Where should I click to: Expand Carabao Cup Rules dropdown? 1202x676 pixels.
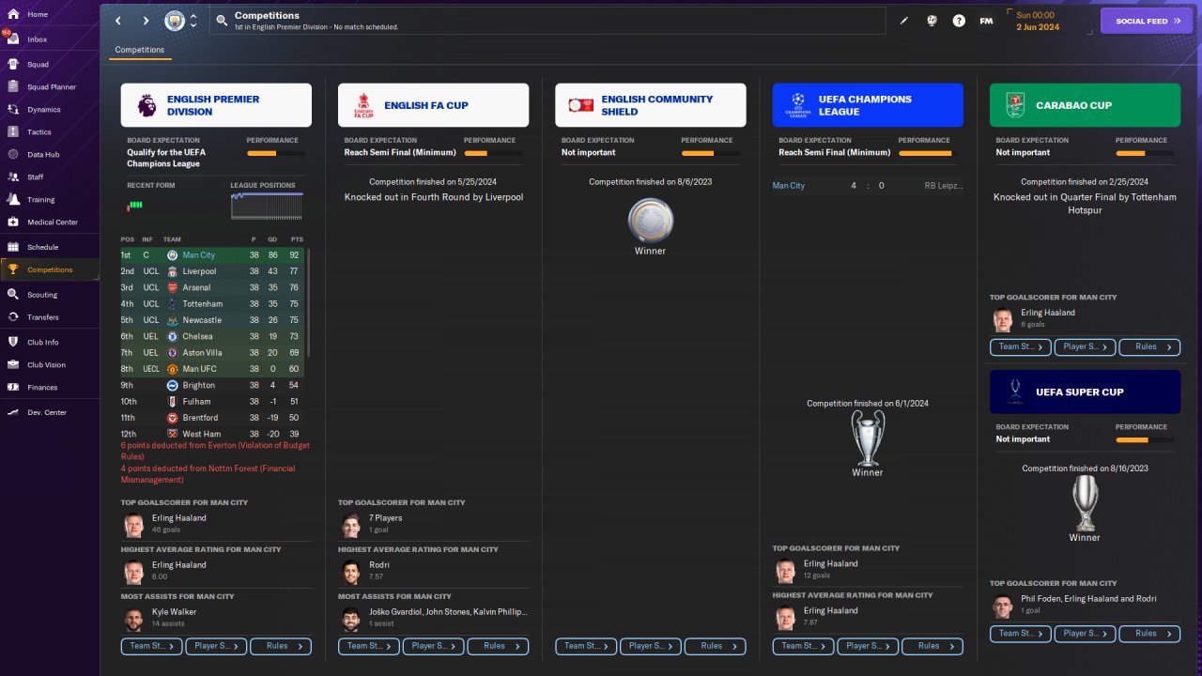click(x=1150, y=346)
